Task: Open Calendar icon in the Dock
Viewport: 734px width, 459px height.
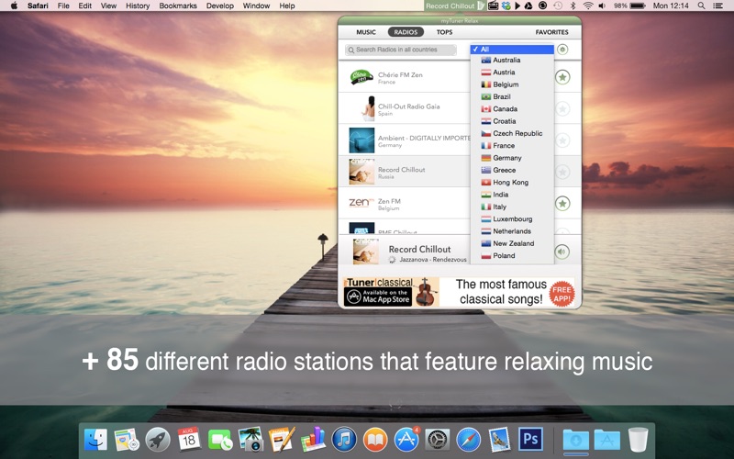Action: coord(189,440)
